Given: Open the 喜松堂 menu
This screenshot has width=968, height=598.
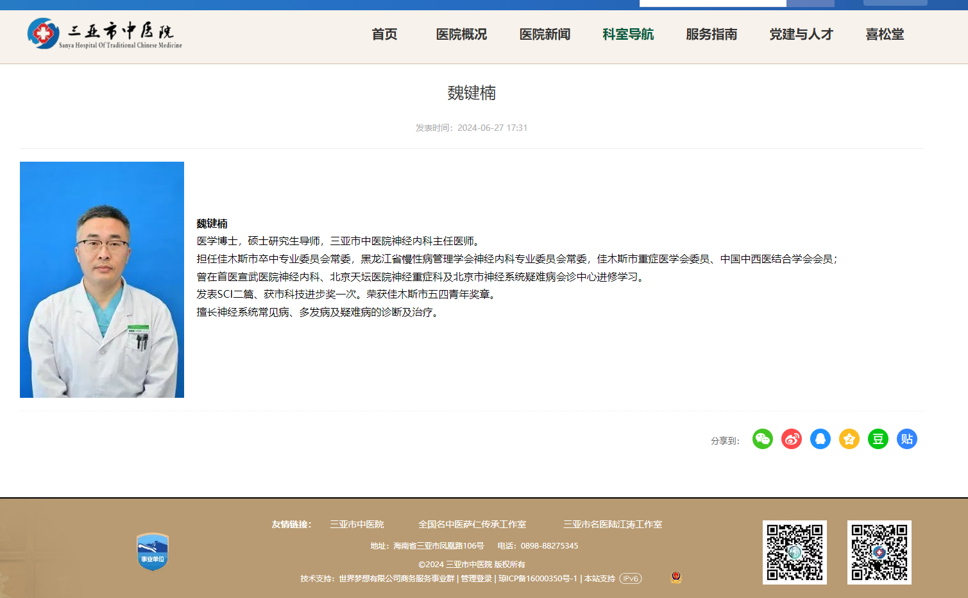Looking at the screenshot, I should pyautogui.click(x=885, y=34).
